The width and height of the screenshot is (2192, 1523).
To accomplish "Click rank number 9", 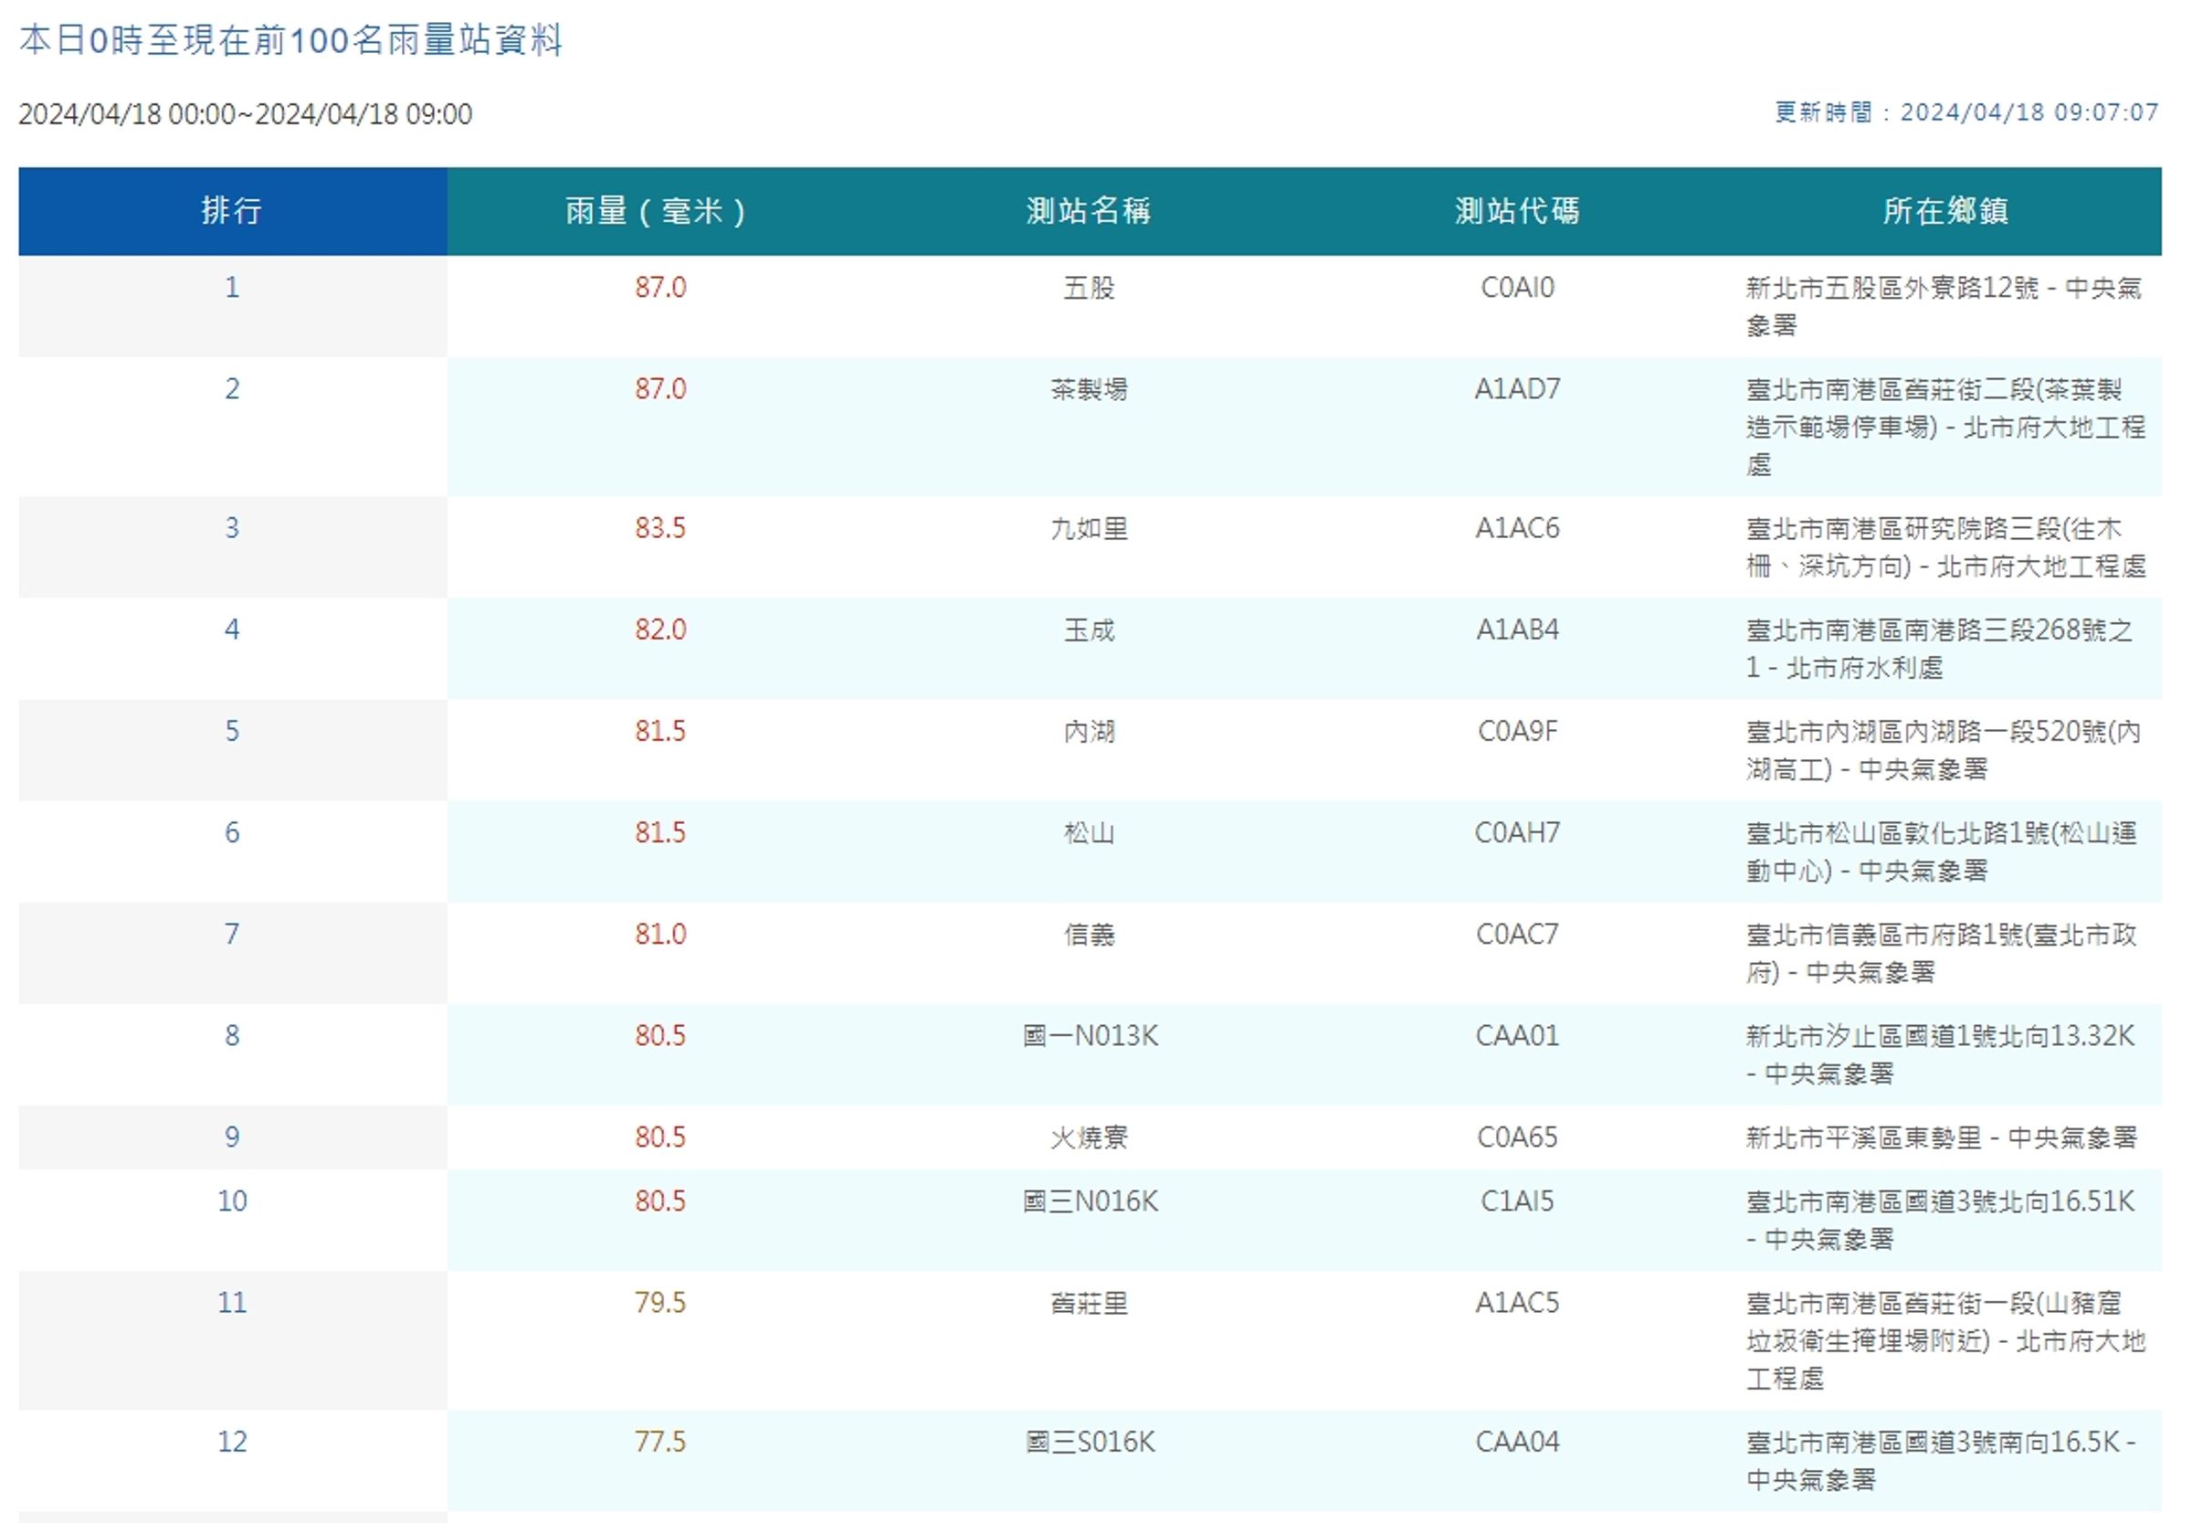I will tap(232, 1137).
